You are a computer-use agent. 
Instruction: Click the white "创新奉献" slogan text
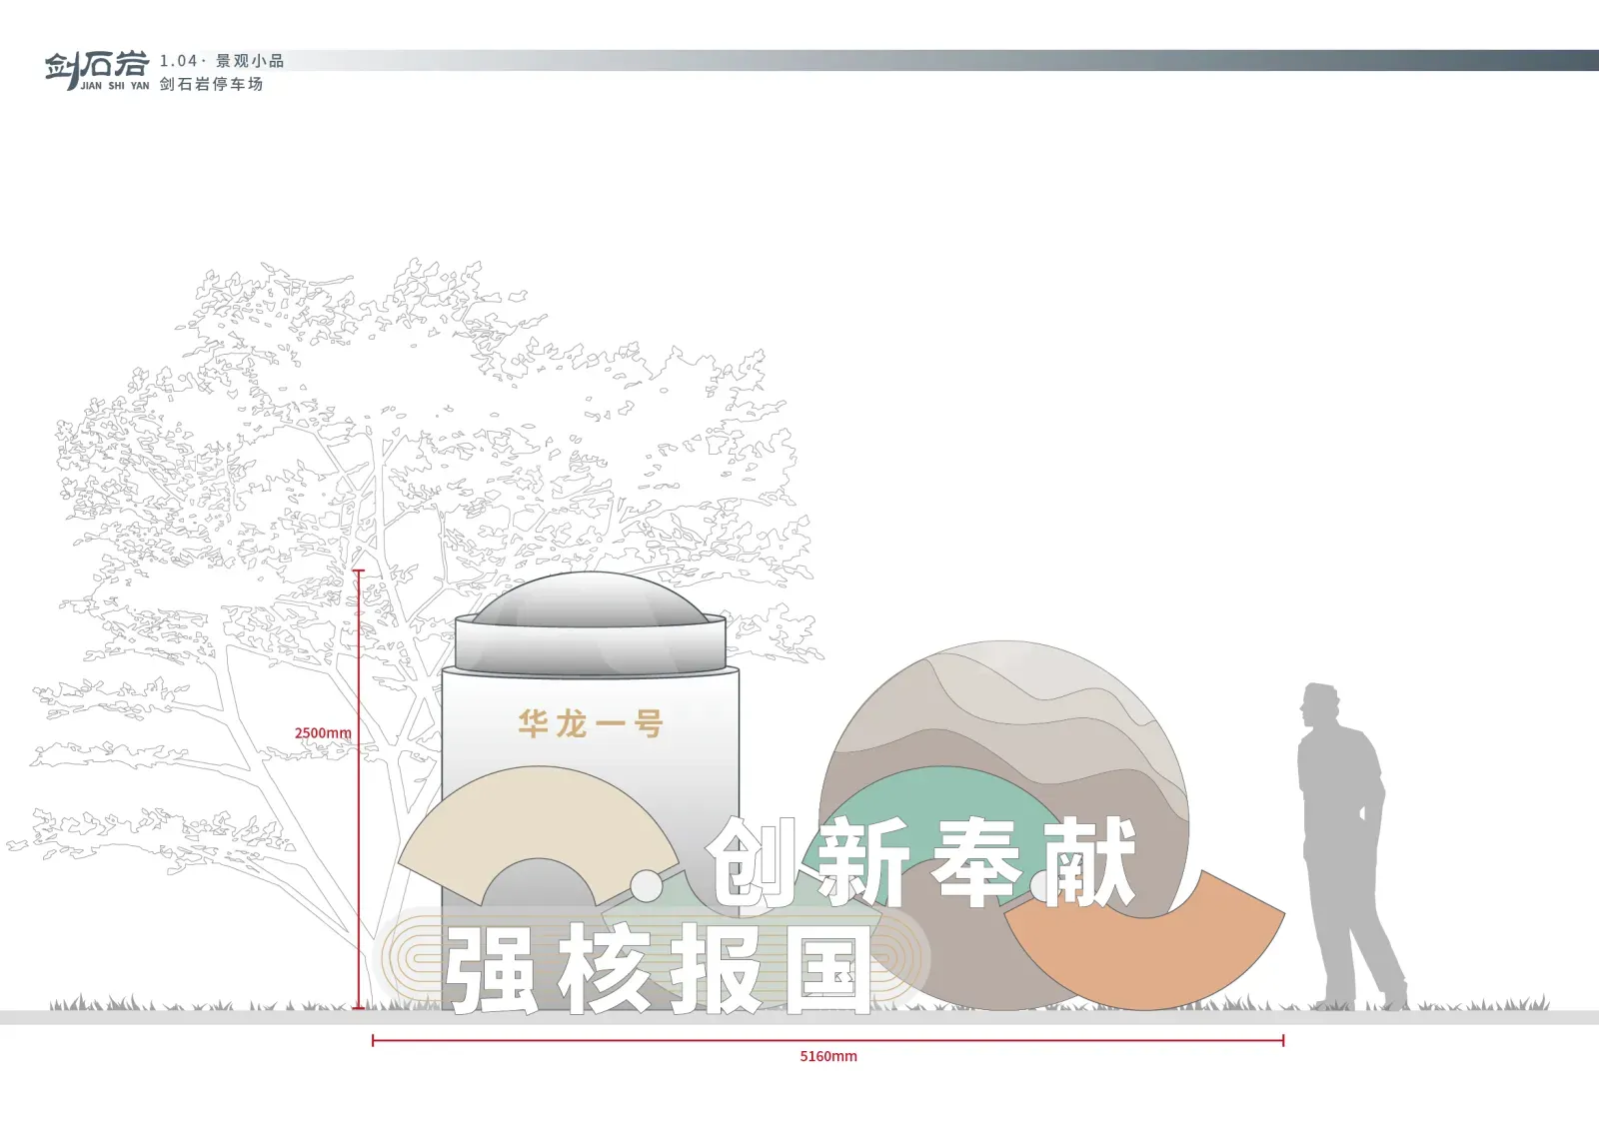tap(921, 862)
